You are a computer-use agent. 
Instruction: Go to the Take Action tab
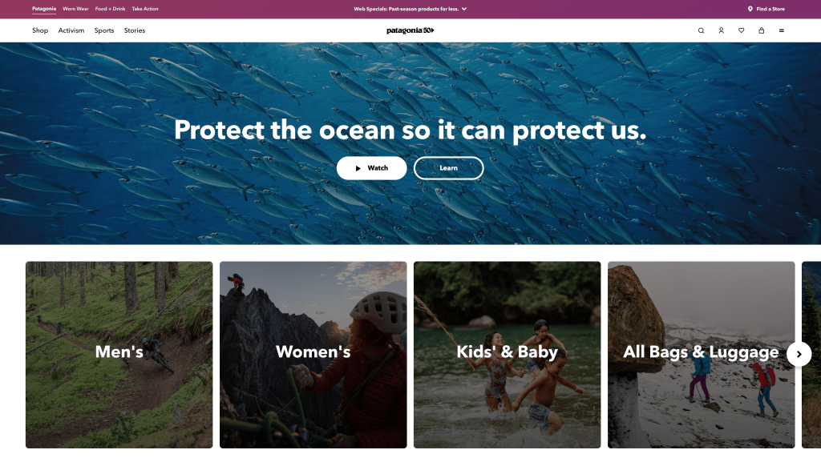point(145,9)
